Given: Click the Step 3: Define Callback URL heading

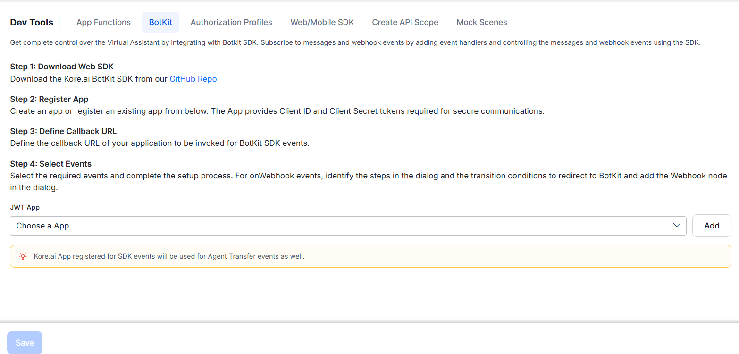Looking at the screenshot, I should [x=63, y=131].
